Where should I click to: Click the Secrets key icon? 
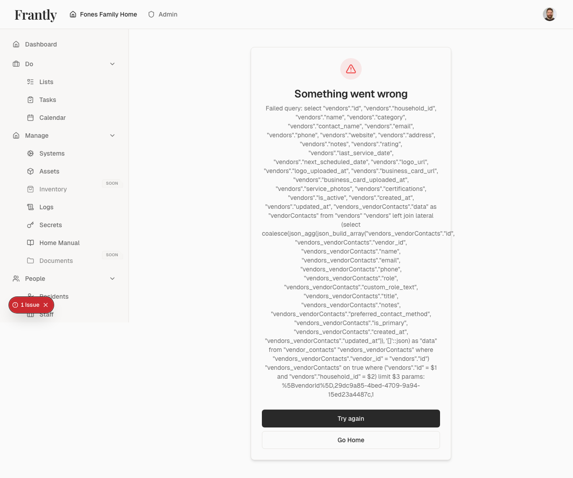tap(30, 225)
